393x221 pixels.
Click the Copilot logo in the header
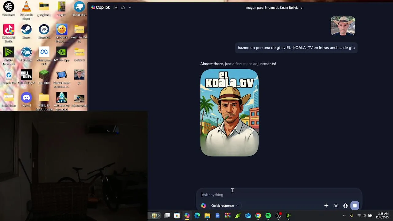[100, 7]
